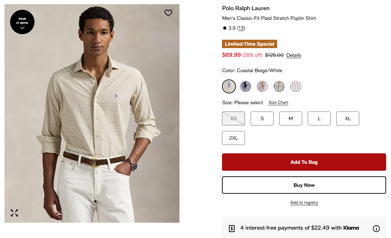Select the beige and brown tattersall swatch

(279, 86)
